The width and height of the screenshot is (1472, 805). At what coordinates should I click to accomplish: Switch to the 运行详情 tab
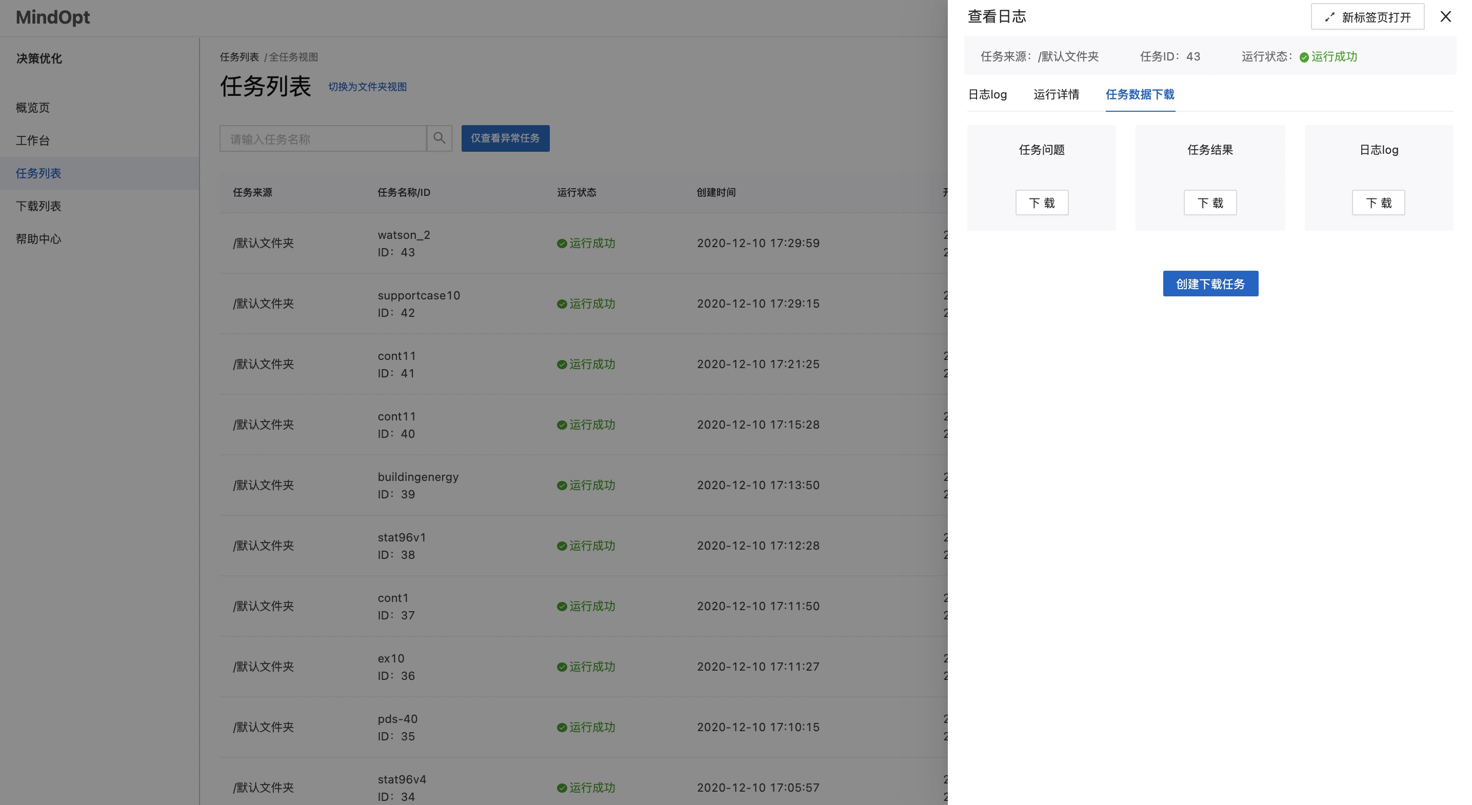coord(1056,94)
